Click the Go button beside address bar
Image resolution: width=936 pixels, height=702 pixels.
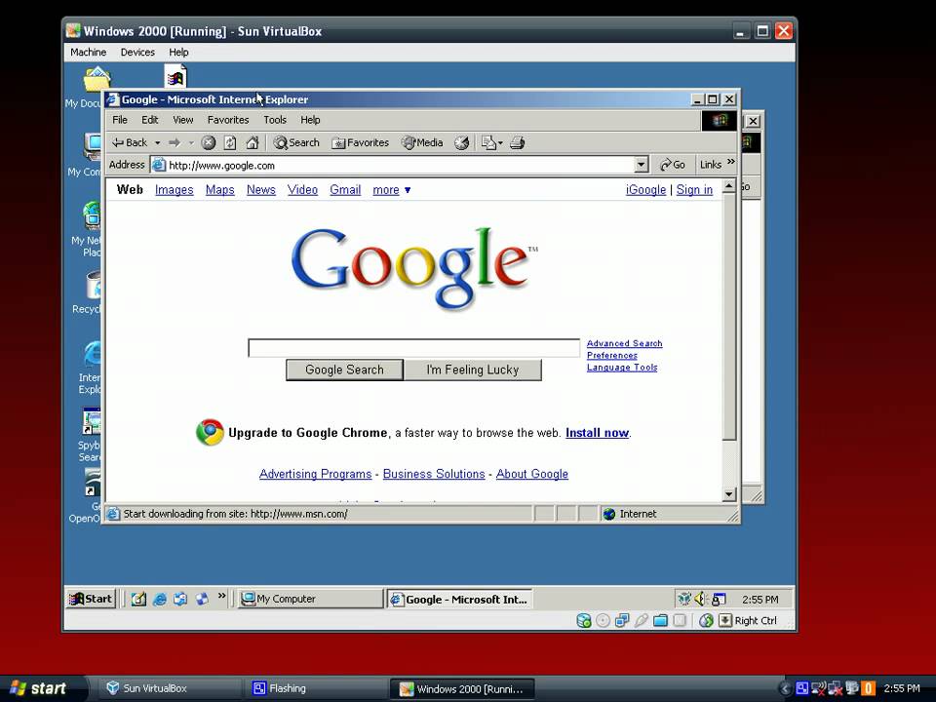(672, 165)
